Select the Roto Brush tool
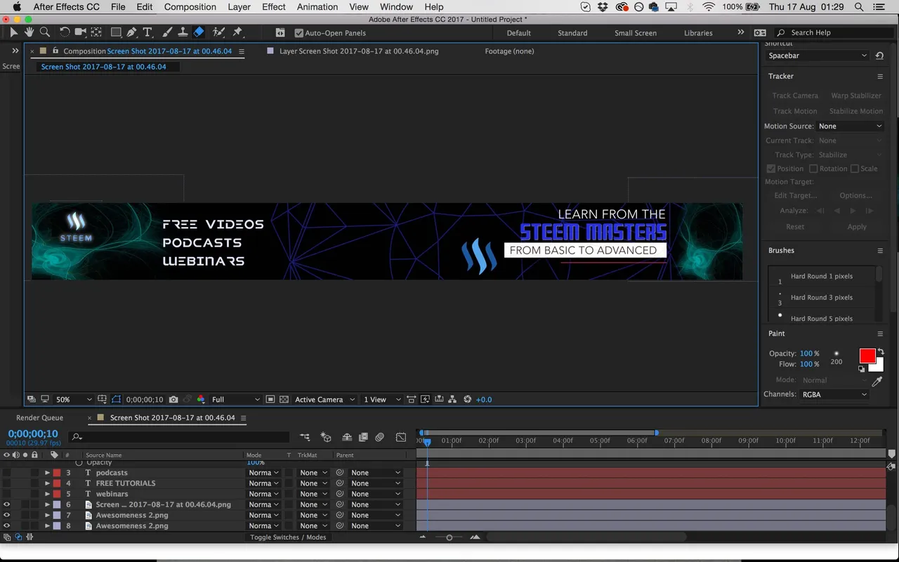899x562 pixels. (218, 32)
